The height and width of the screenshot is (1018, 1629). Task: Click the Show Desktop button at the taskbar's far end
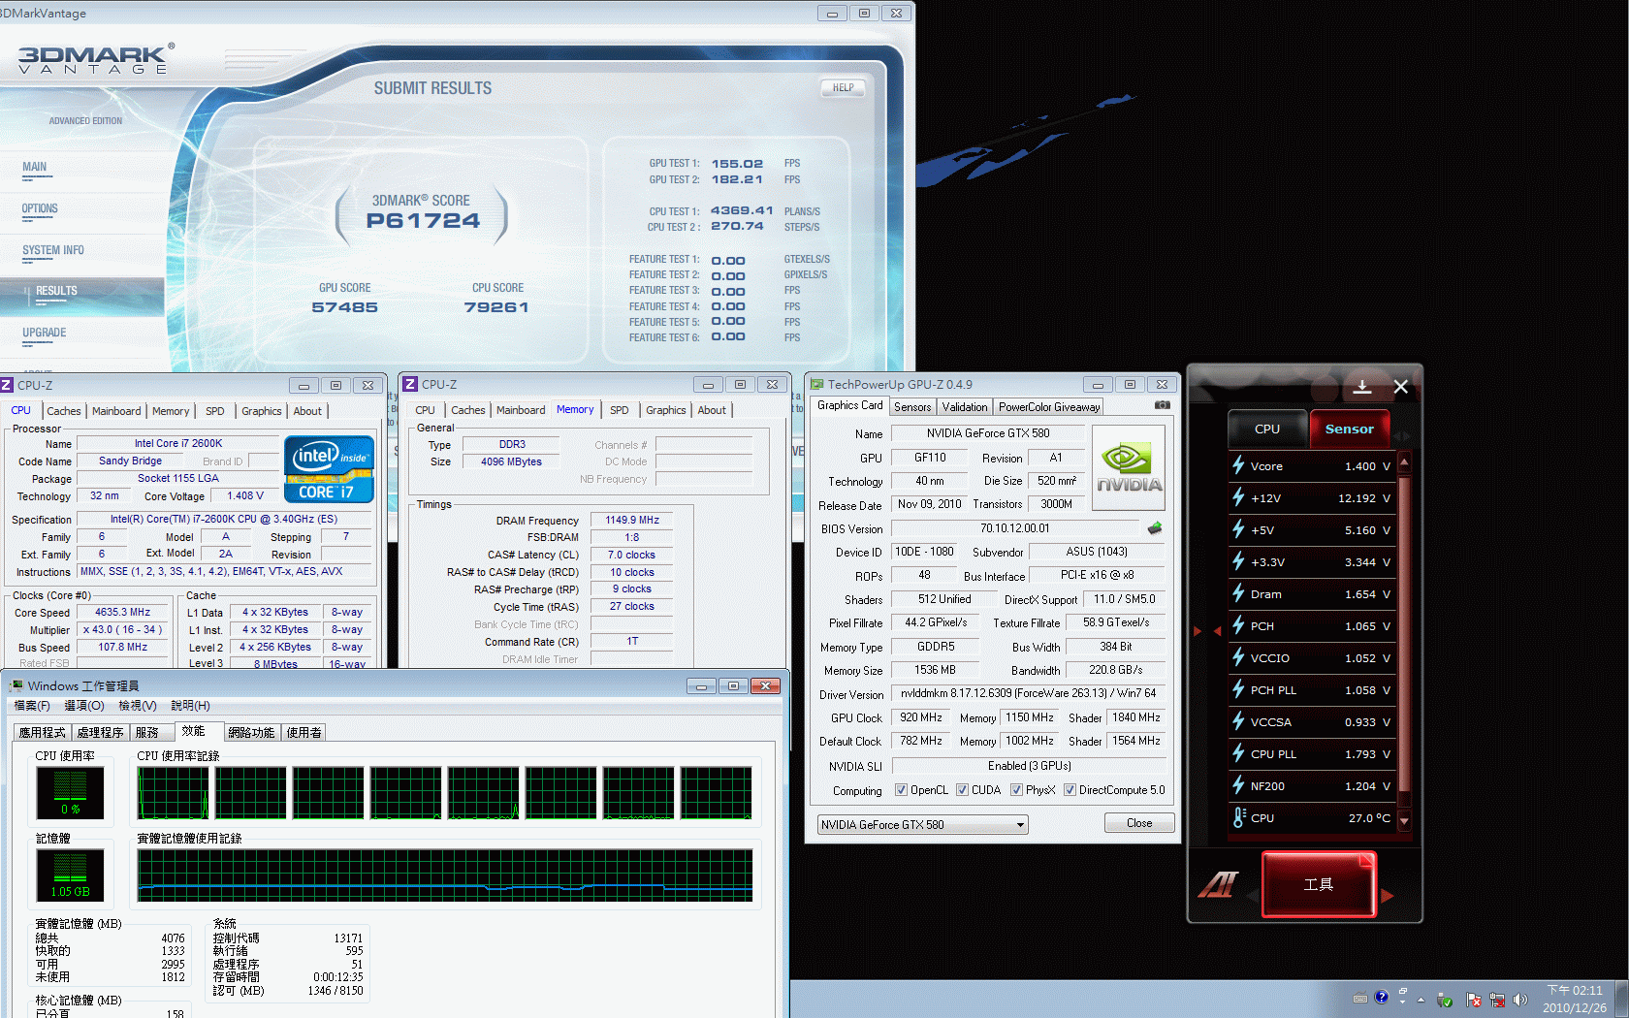(x=1621, y=999)
